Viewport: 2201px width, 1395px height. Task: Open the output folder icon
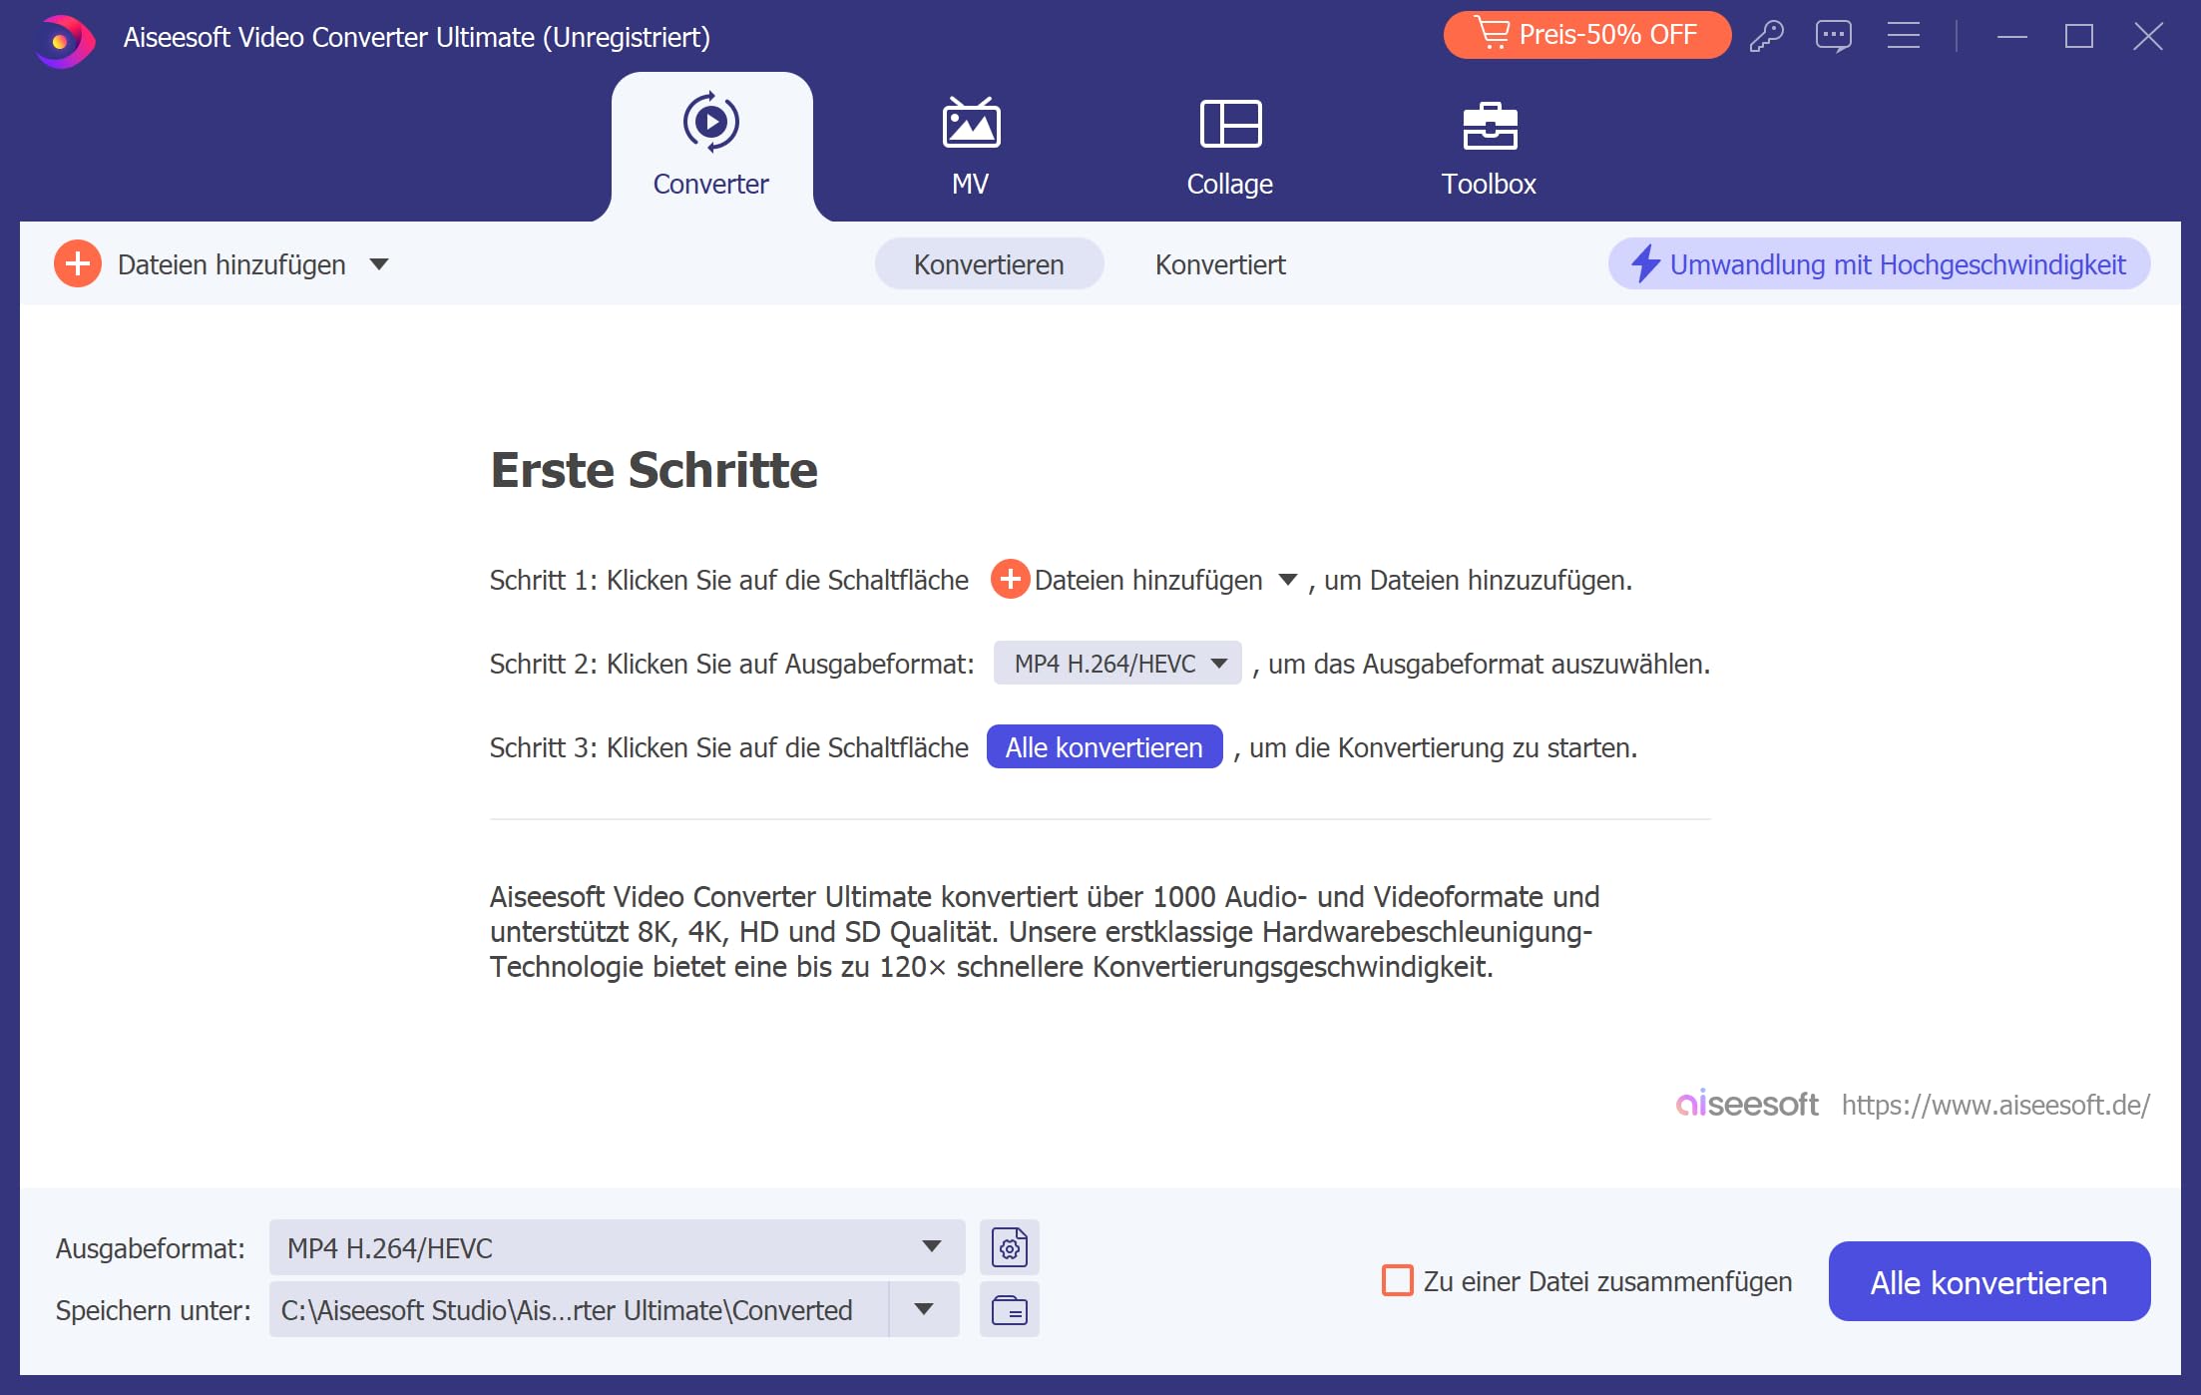[x=1010, y=1310]
